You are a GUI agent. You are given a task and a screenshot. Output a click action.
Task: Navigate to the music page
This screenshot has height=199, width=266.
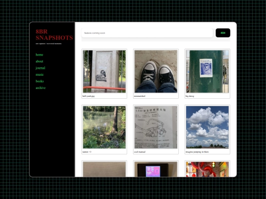tap(39, 75)
